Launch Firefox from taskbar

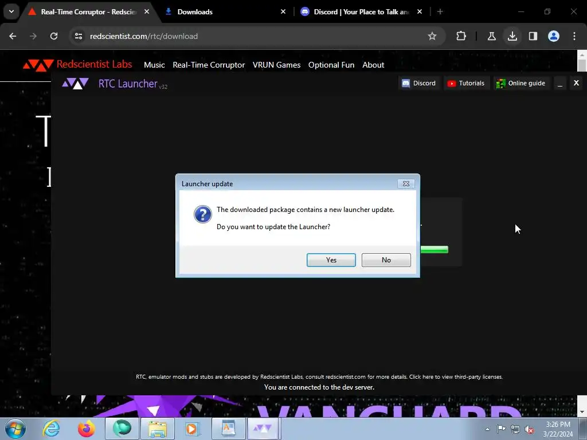click(x=86, y=429)
